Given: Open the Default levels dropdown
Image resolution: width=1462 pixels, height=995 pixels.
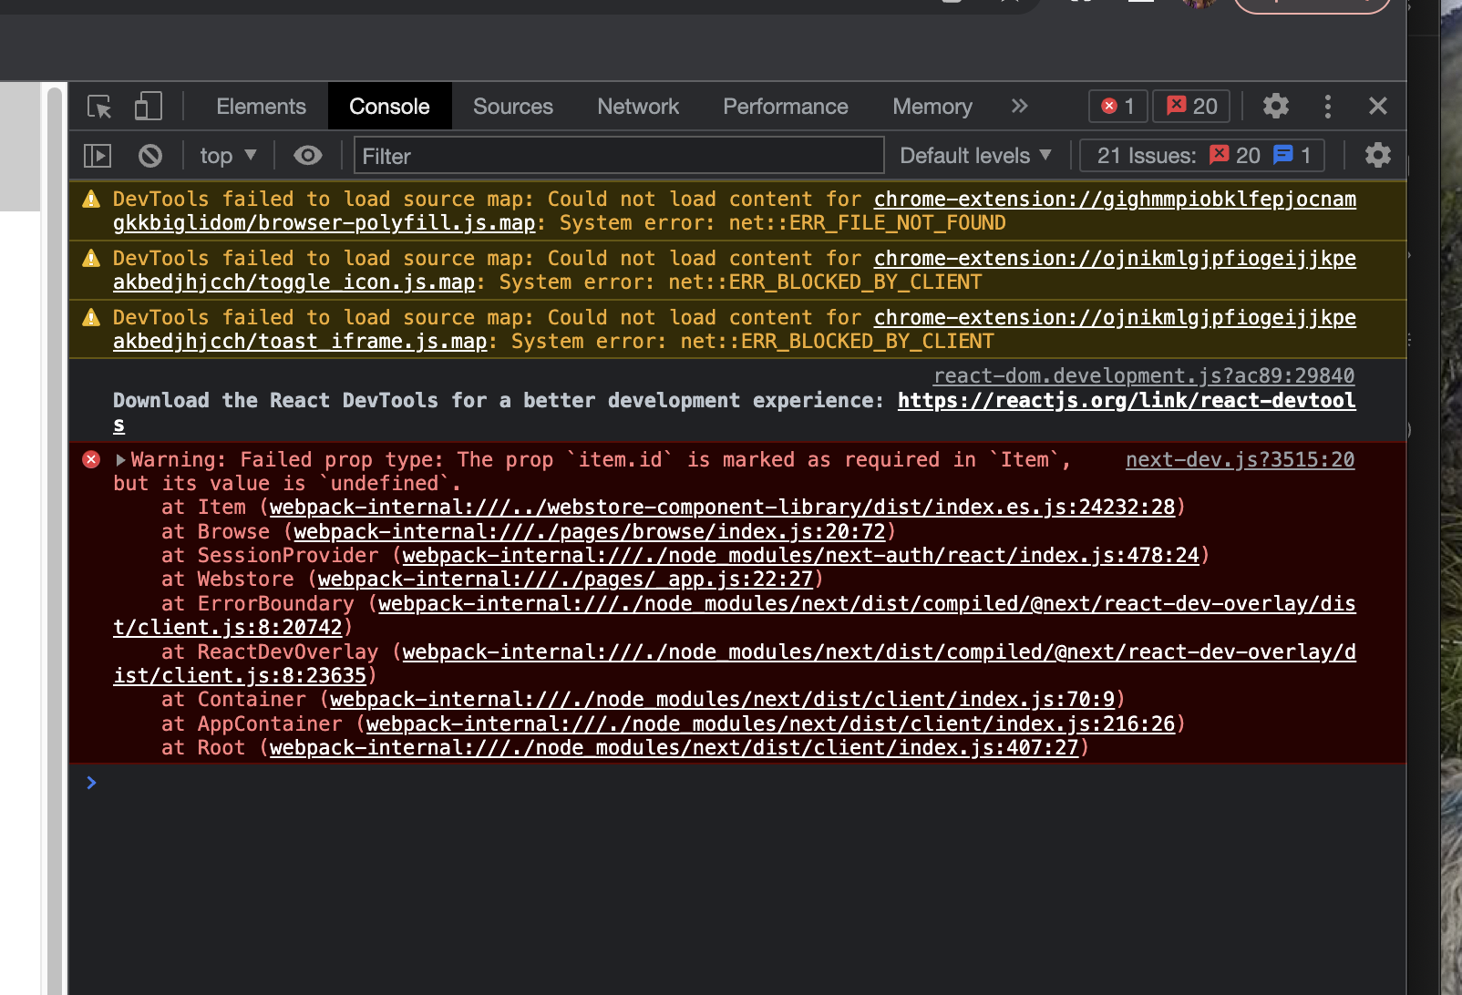Looking at the screenshot, I should 975,156.
